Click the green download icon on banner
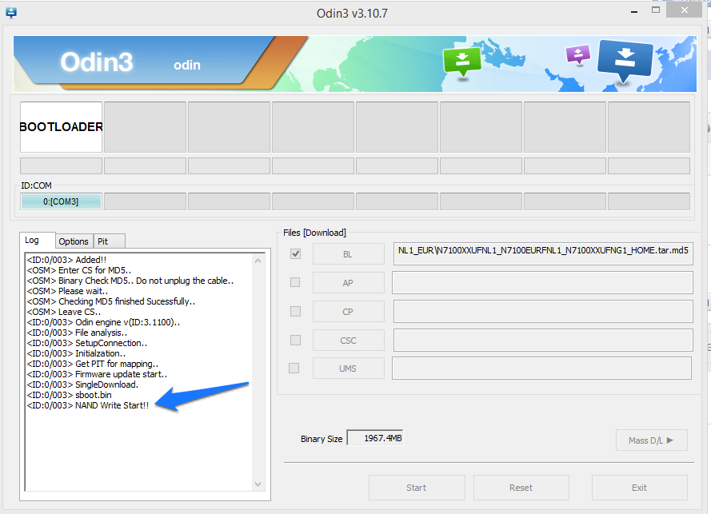 [462, 62]
